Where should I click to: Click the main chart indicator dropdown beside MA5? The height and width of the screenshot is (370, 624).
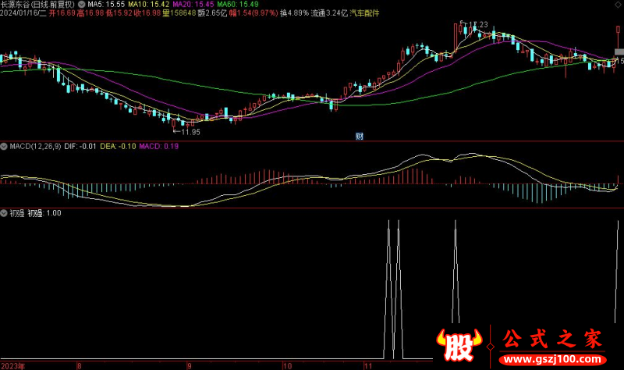pos(82,4)
